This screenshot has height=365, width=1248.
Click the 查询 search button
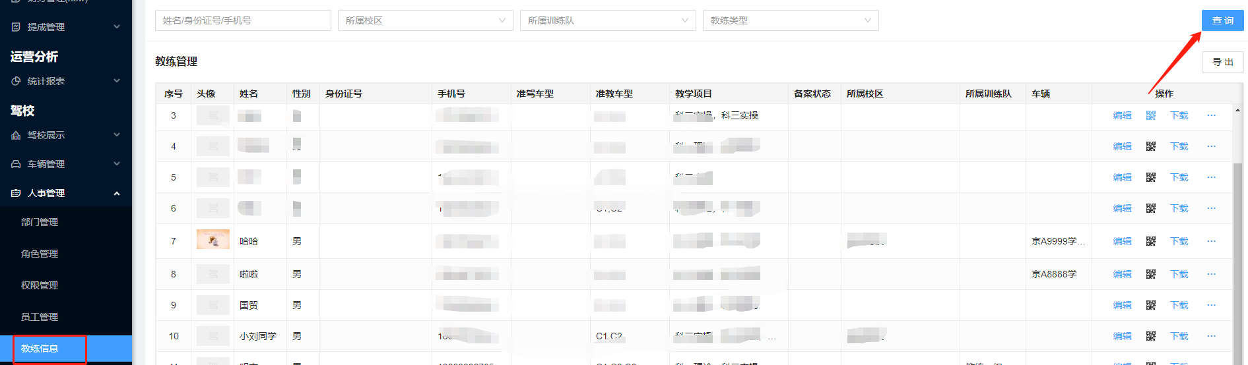coord(1222,20)
